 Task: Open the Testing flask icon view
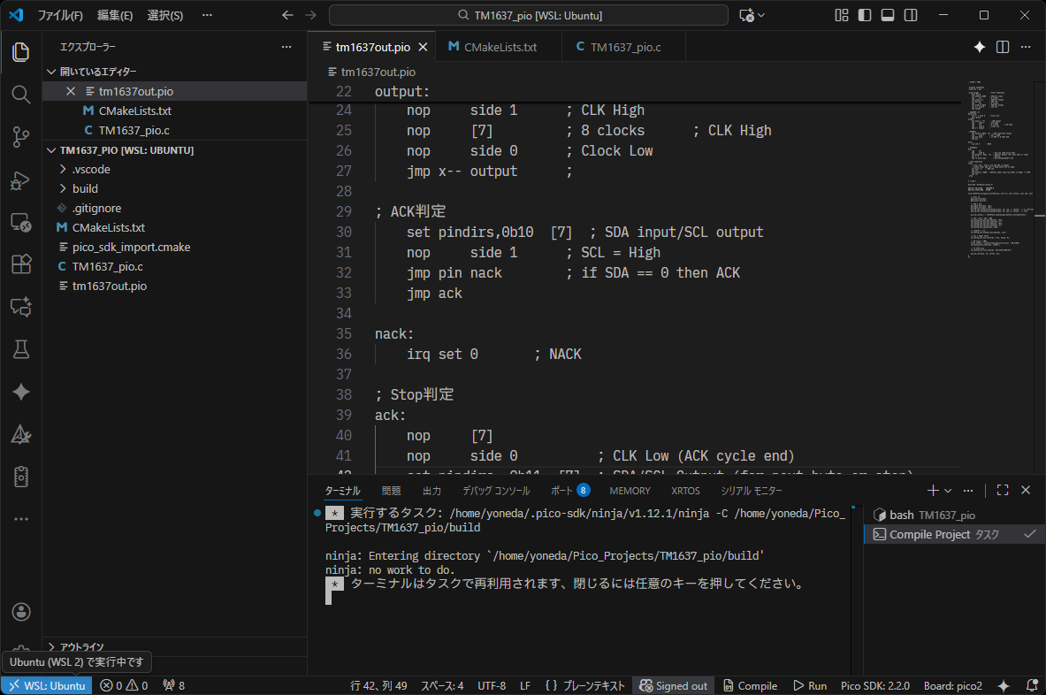tap(20, 349)
